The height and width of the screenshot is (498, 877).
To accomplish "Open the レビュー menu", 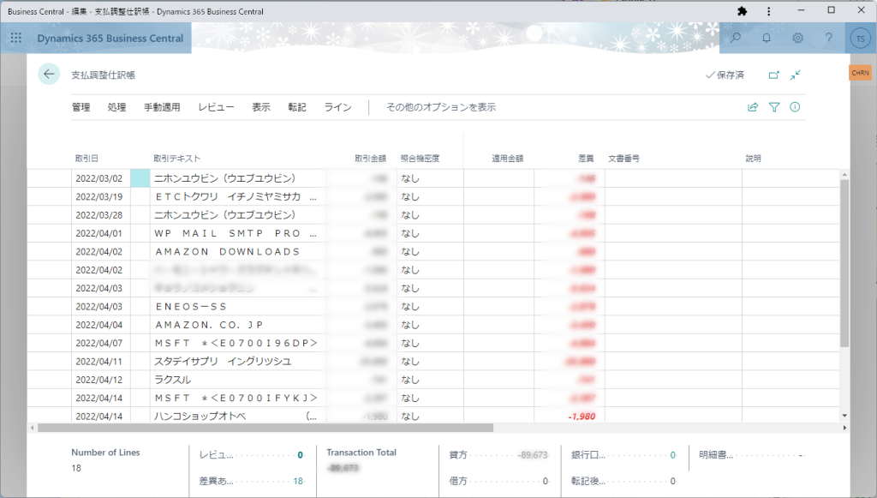I will tap(216, 107).
